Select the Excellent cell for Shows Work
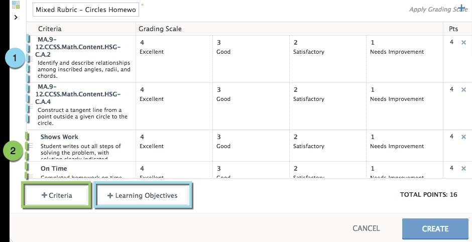This screenshot has width=472, height=242. pyautogui.click(x=174, y=146)
